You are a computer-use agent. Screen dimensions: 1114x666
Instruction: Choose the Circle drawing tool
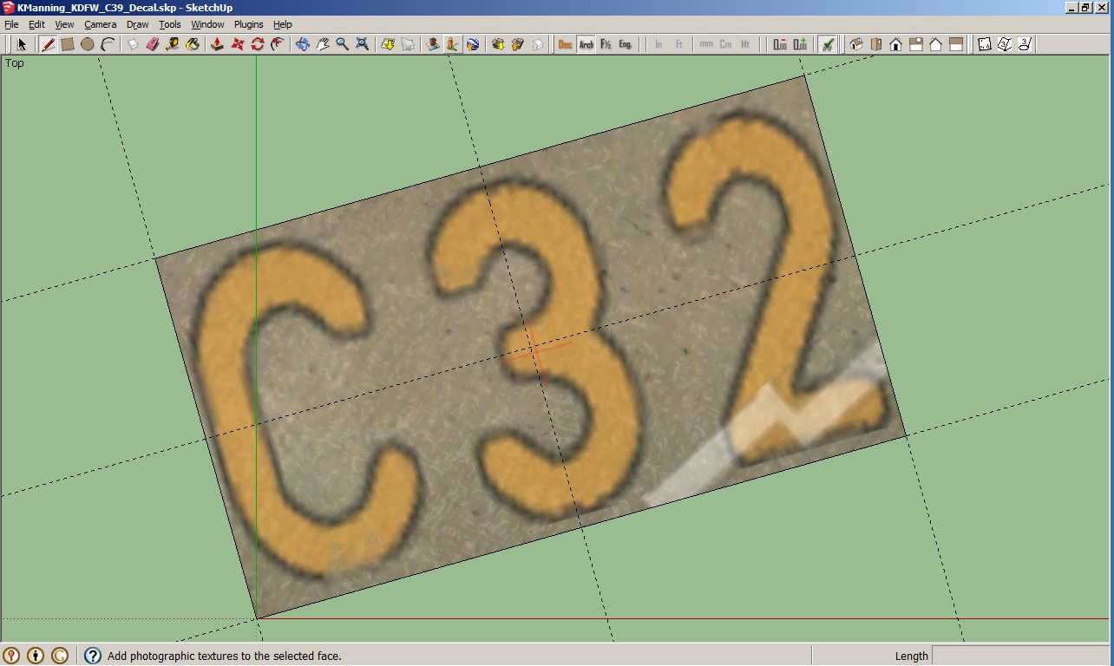pos(88,44)
